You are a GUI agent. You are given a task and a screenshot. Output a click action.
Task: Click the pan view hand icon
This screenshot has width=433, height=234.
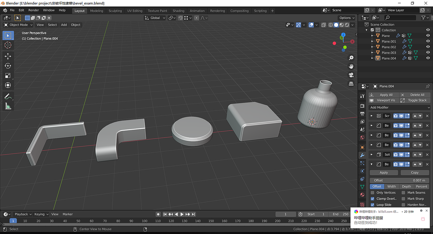pos(351,66)
